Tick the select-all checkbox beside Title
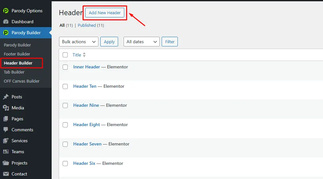Image resolution: width=323 pixels, height=179 pixels. coord(65,55)
